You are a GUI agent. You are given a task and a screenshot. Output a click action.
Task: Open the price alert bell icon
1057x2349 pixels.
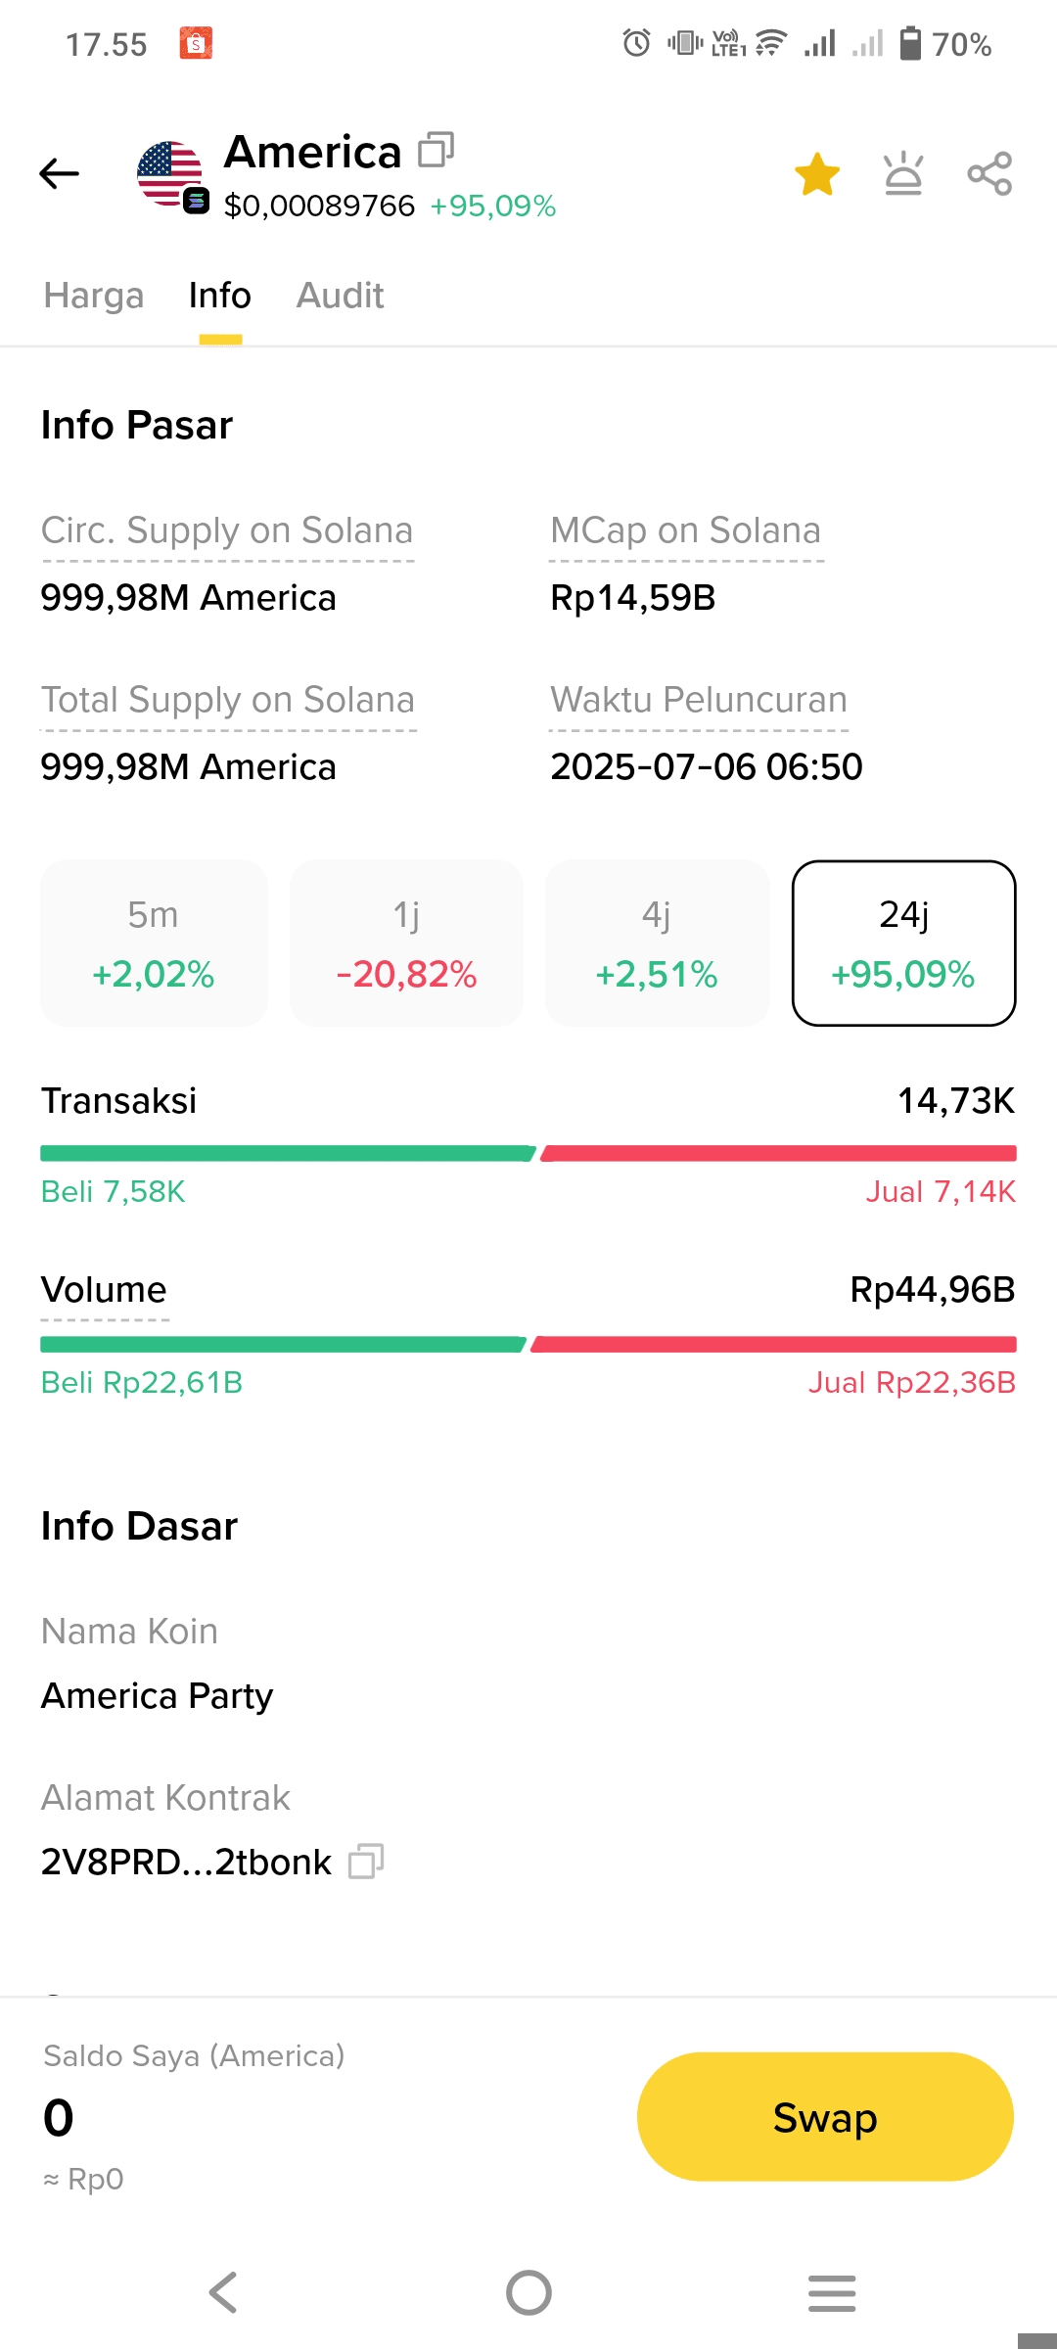pos(902,174)
